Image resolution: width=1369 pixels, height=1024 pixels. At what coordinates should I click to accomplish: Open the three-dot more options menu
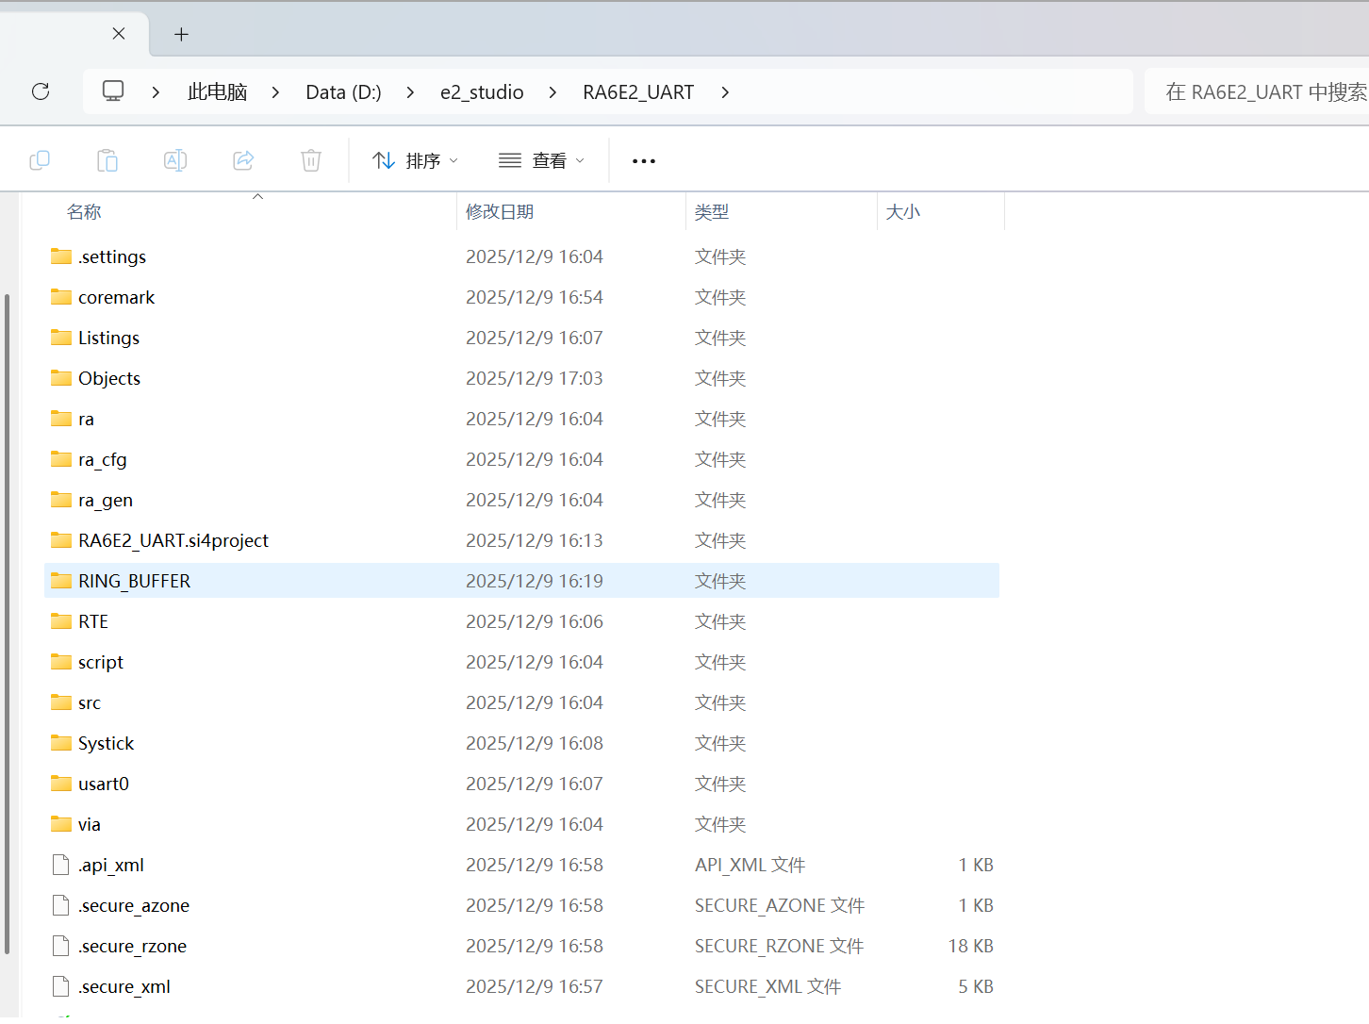(x=644, y=161)
